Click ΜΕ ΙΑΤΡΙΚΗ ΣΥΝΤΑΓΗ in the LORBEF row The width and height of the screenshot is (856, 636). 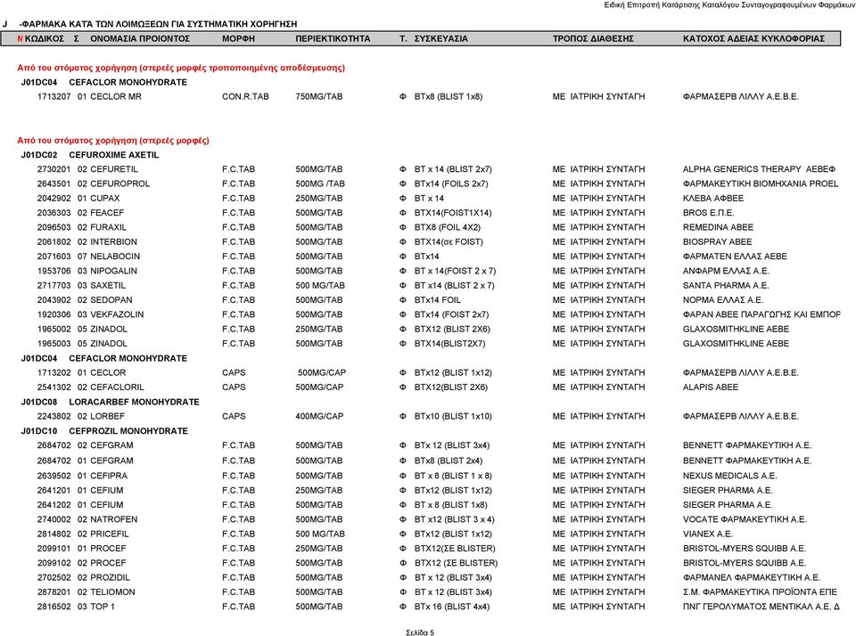pos(598,416)
